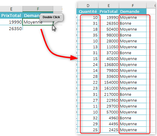Click the selected Moyenne cell in left snippet

point(38,22)
